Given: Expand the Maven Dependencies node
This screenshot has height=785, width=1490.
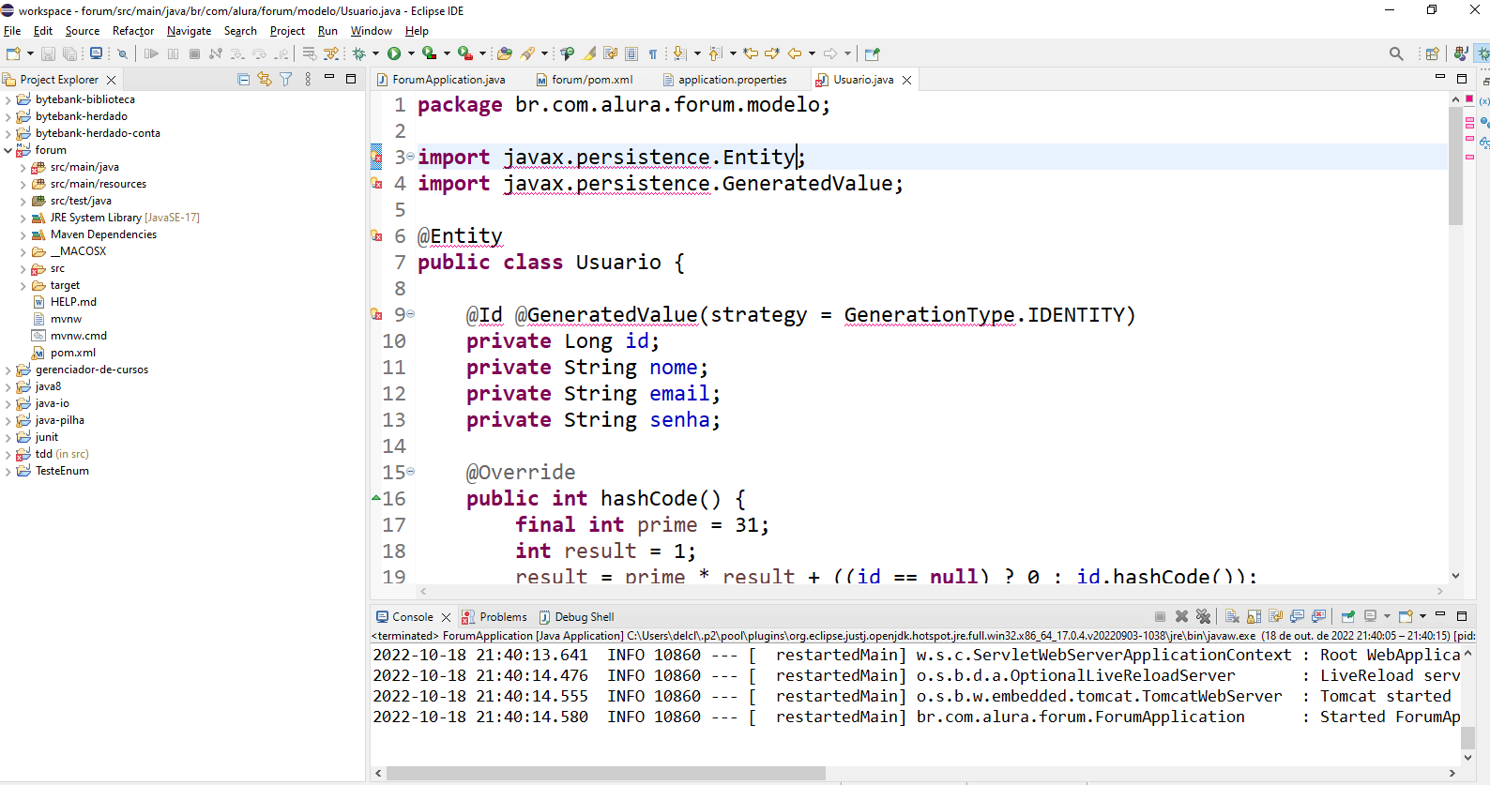Looking at the screenshot, I should [x=23, y=234].
